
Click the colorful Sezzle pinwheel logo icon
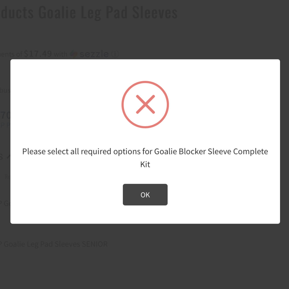74,54
